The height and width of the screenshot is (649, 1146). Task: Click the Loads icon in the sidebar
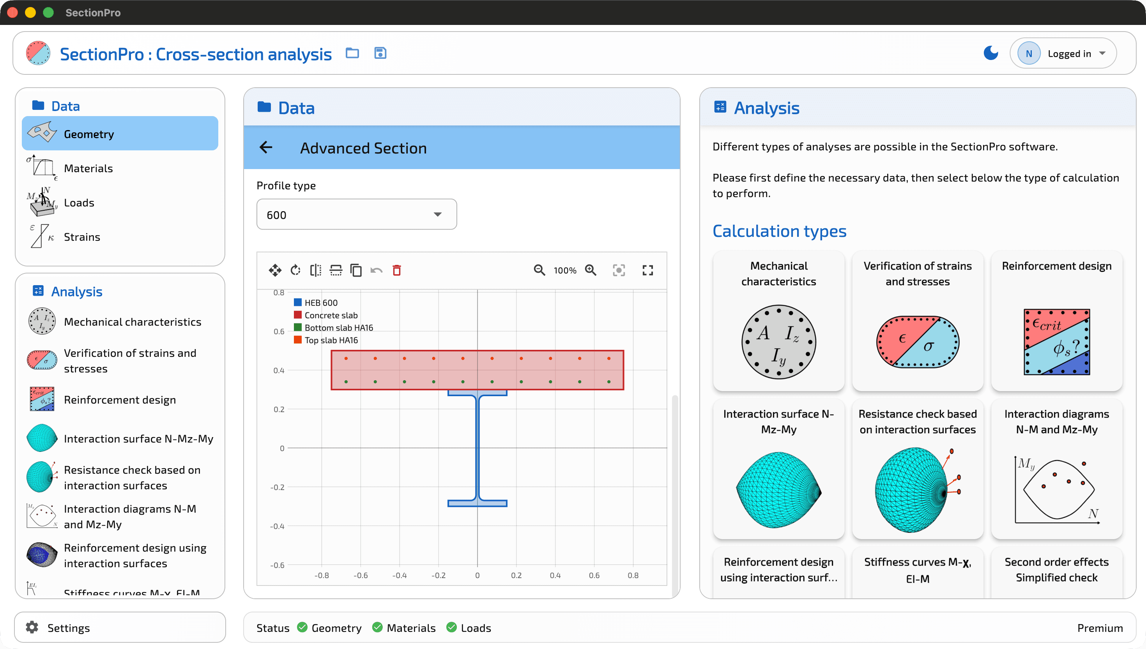[x=42, y=202]
